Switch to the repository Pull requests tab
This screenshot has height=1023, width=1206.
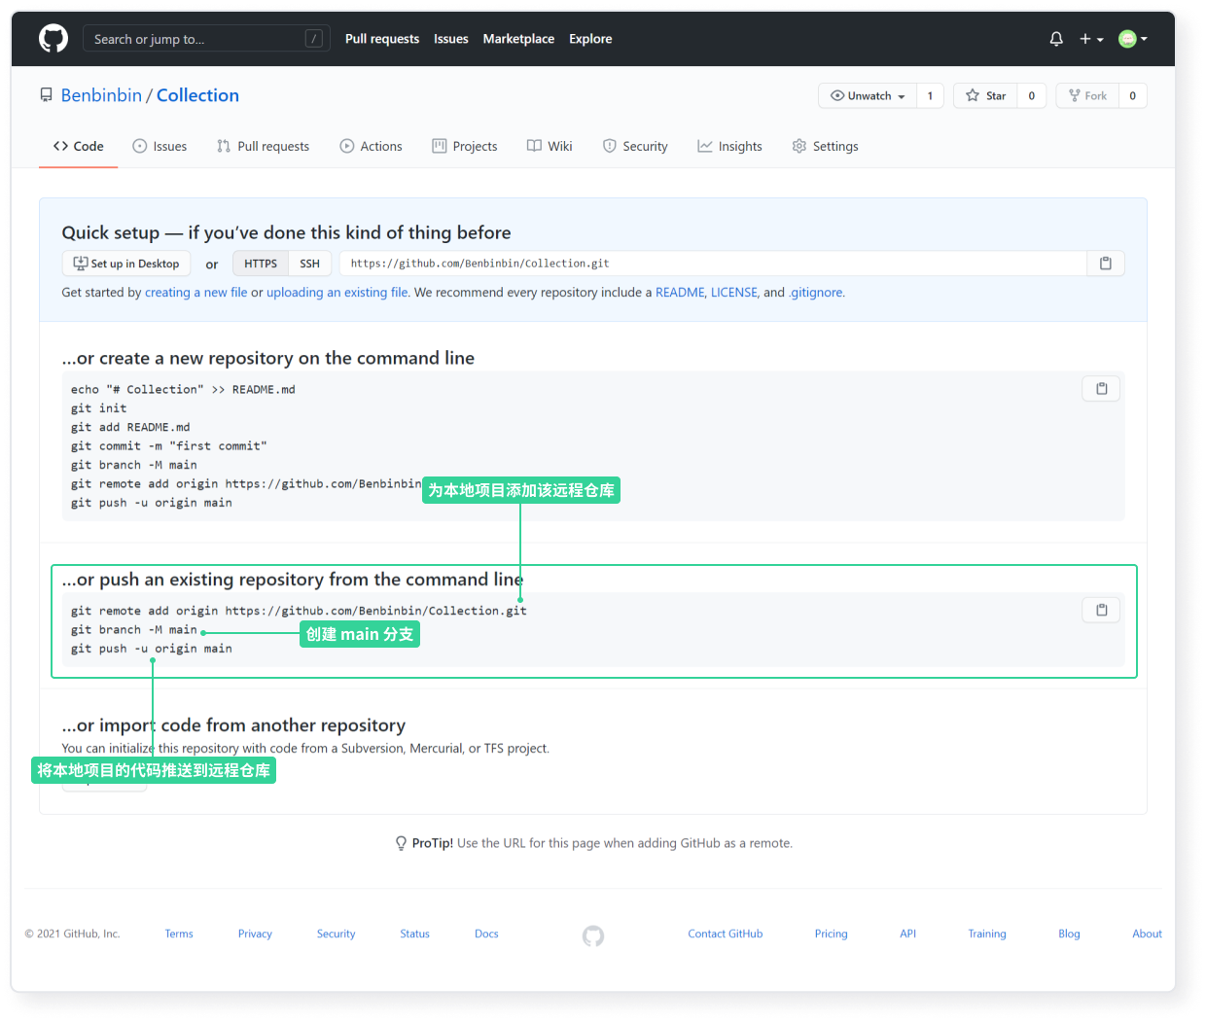point(263,146)
